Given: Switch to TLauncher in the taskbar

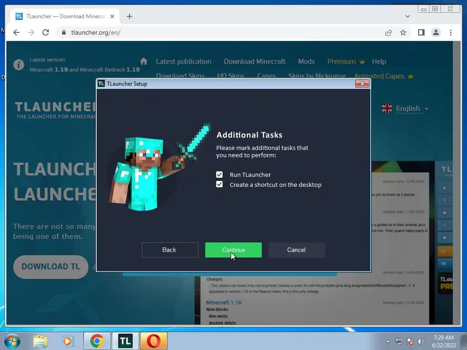Looking at the screenshot, I should coord(125,341).
